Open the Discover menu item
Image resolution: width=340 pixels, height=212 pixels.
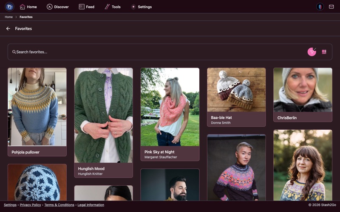58,7
